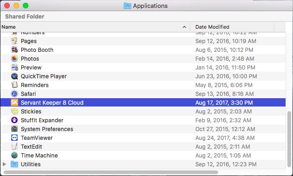
Task: Select the QuickTime Player name label
Action: [44, 76]
